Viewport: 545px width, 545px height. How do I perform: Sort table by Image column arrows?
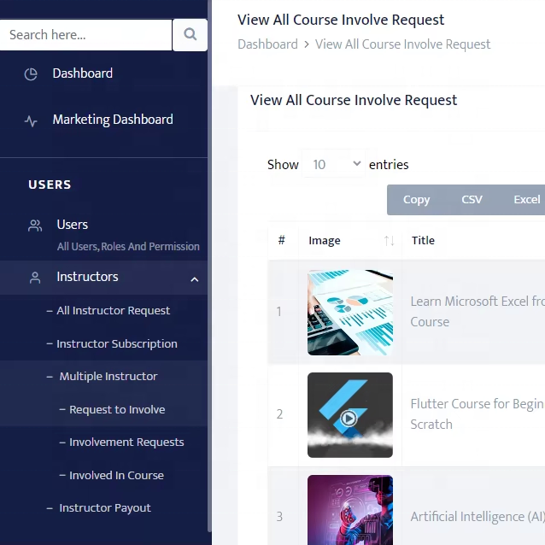[389, 241]
